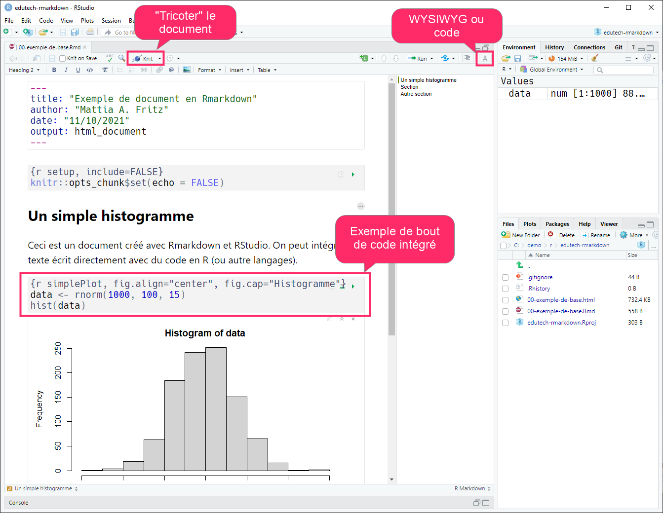
Task: Open the Session menu
Action: pyautogui.click(x=111, y=21)
